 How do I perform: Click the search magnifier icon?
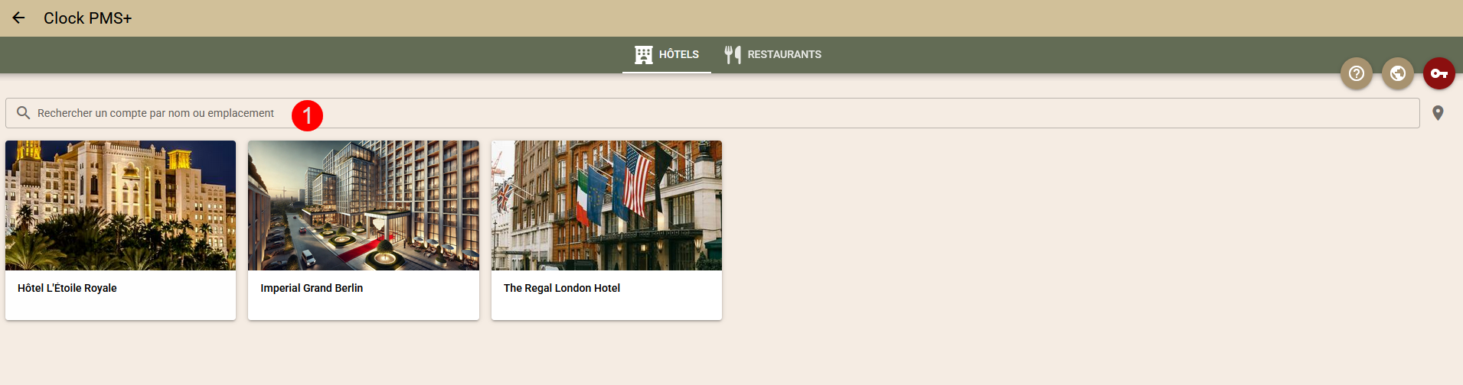pos(24,113)
